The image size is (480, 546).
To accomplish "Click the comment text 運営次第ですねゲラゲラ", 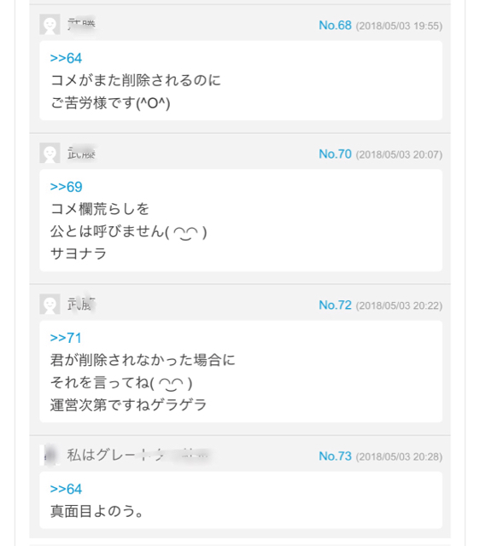I will click(x=129, y=404).
